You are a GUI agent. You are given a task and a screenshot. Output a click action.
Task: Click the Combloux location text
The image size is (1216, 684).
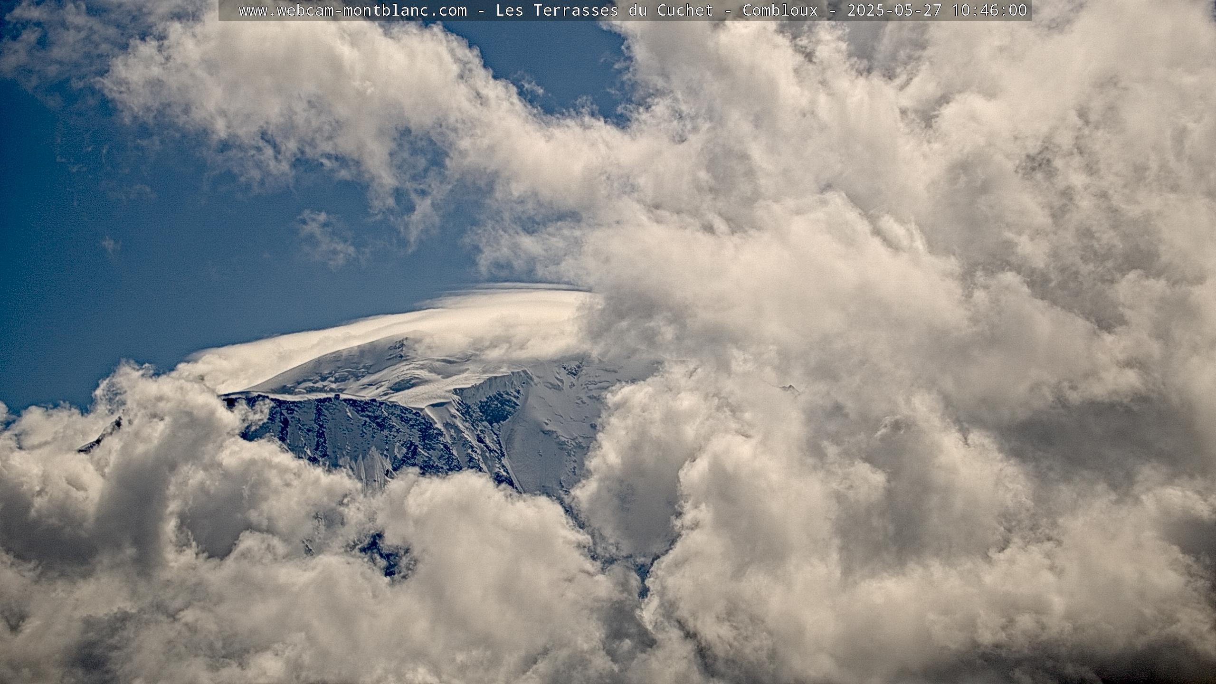pos(780,10)
